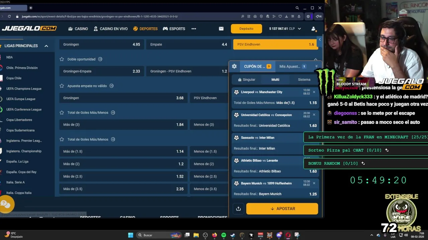This screenshot has height=240, width=428.
Task: Select Más de (2.5) at 1.52
Action: (123, 176)
